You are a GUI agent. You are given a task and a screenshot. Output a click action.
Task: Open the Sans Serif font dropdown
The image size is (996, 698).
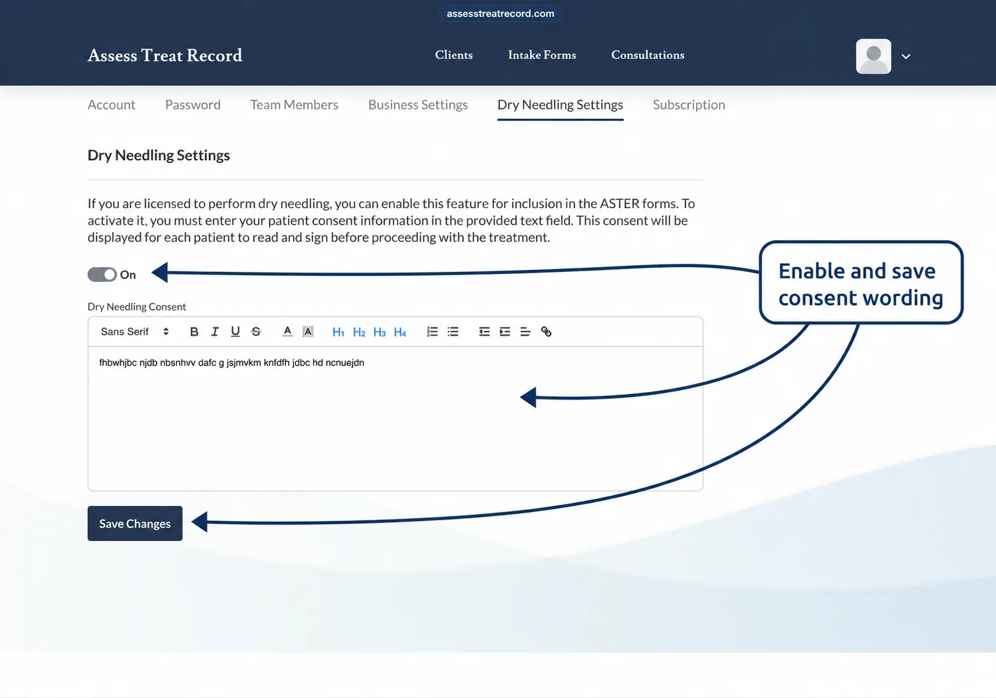coord(135,332)
